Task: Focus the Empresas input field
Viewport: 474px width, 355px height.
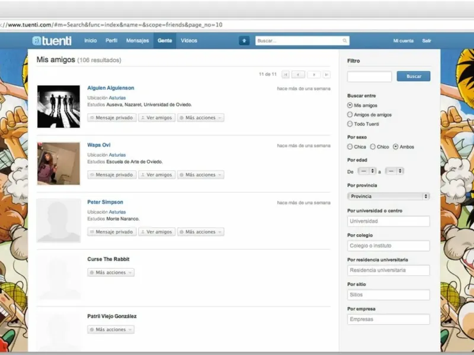Action: (x=389, y=319)
